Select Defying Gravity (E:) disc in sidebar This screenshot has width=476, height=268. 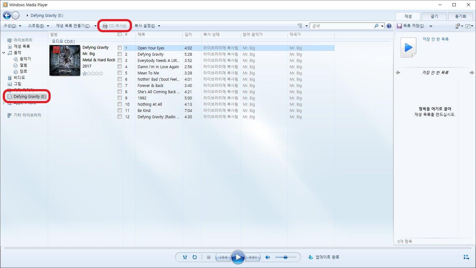(27, 97)
